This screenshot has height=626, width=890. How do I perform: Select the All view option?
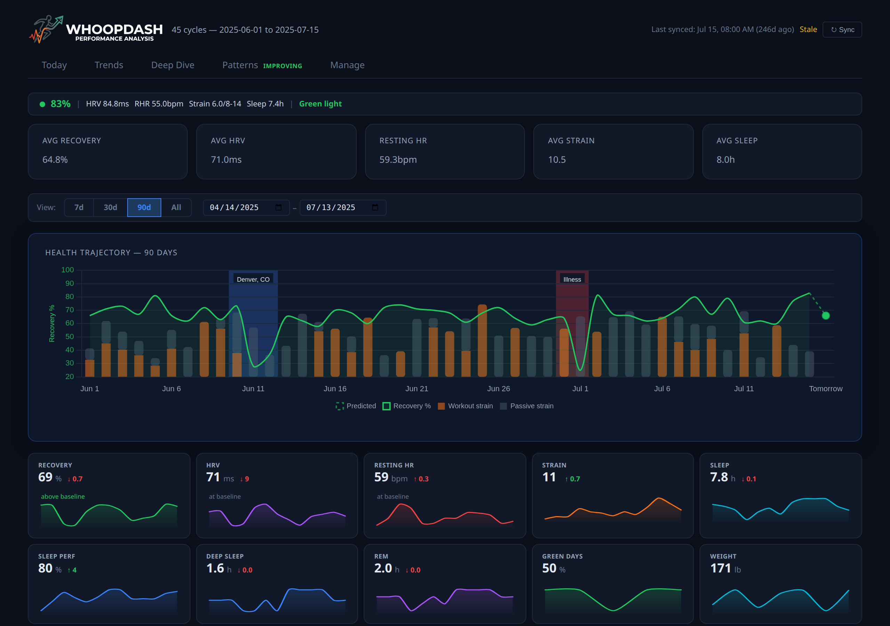(176, 208)
